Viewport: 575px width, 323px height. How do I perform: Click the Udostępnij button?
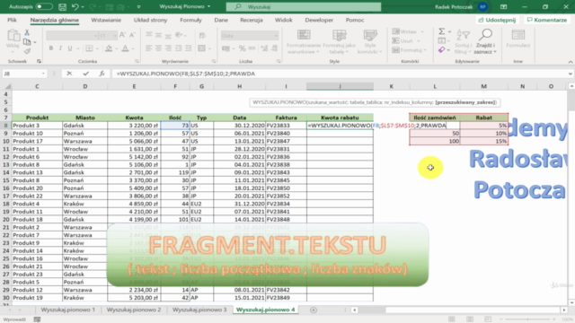click(x=497, y=20)
